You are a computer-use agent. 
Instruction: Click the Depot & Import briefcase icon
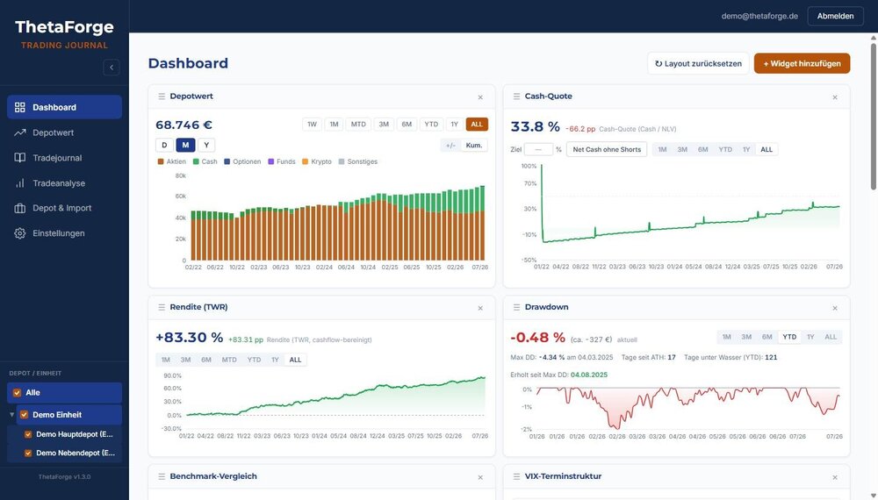coord(20,208)
